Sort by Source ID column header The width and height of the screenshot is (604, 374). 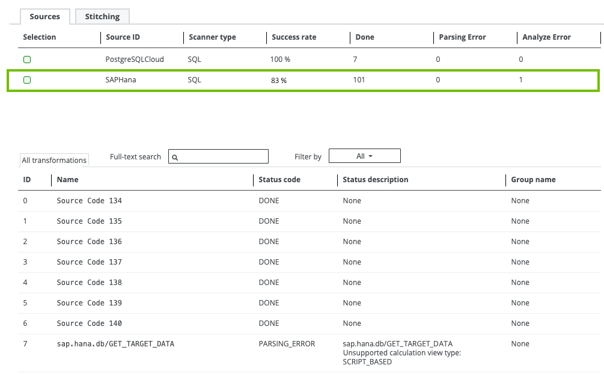123,37
